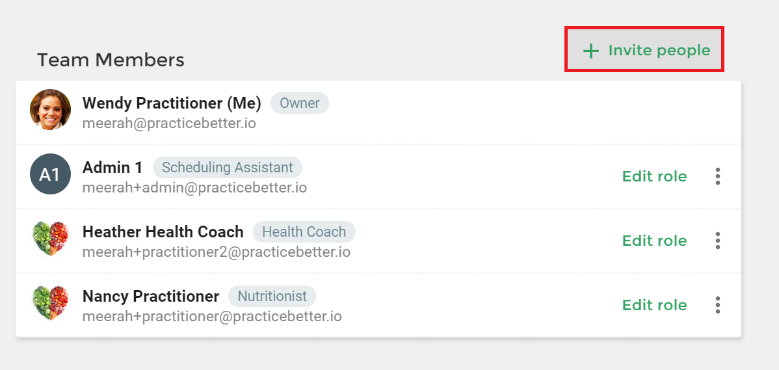The width and height of the screenshot is (779, 370).
Task: Click the Scheduling Assistant role badge
Action: point(228,167)
